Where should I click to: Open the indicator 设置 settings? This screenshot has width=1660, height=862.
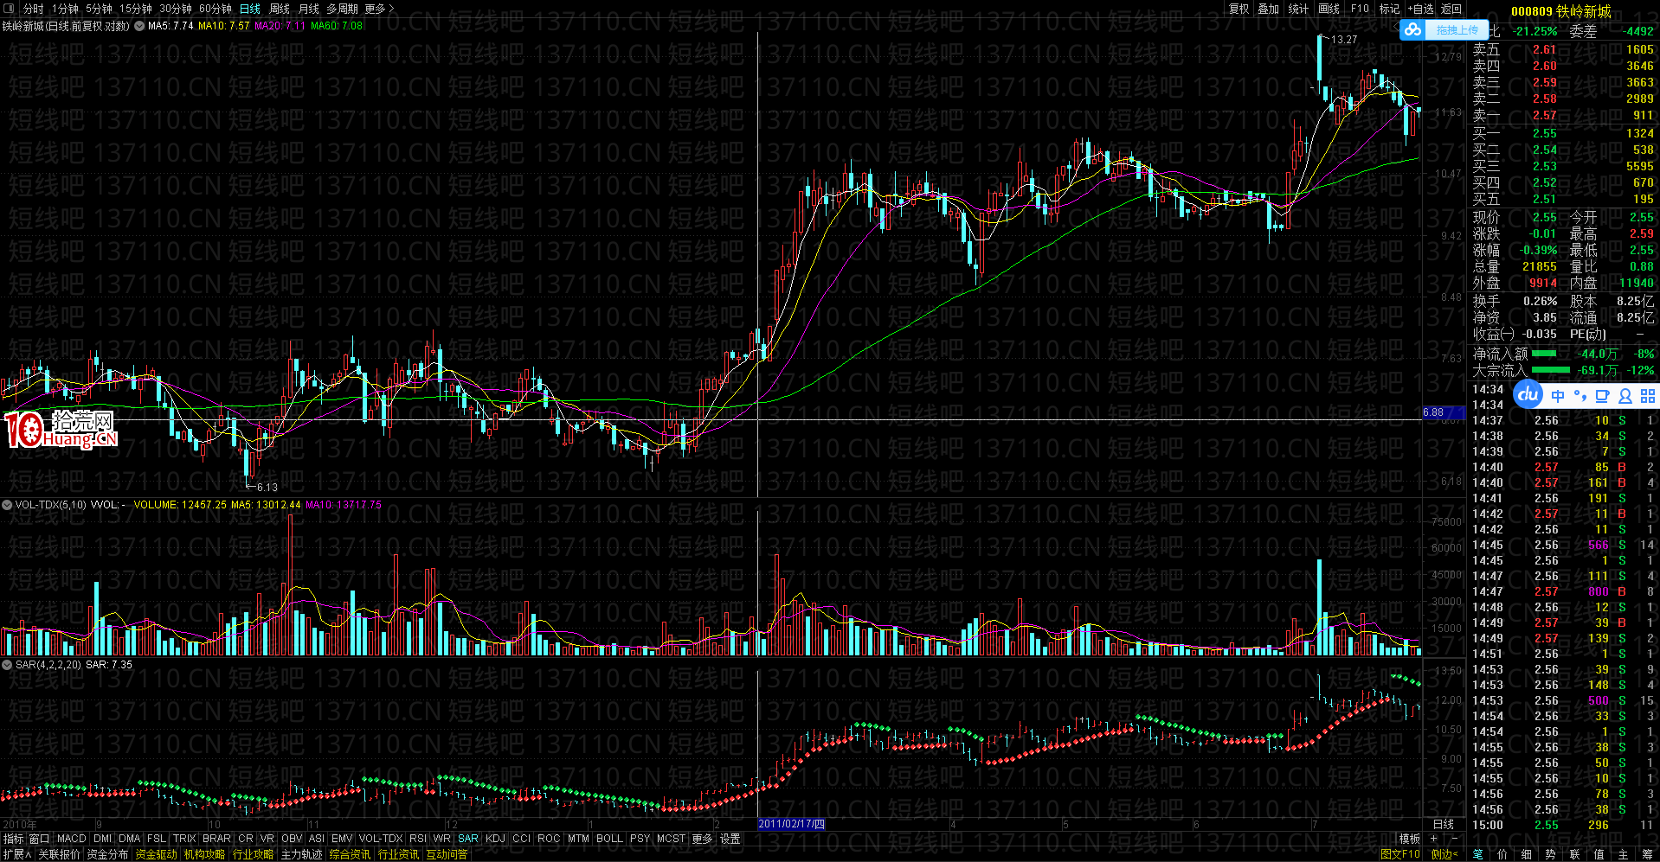pos(730,839)
